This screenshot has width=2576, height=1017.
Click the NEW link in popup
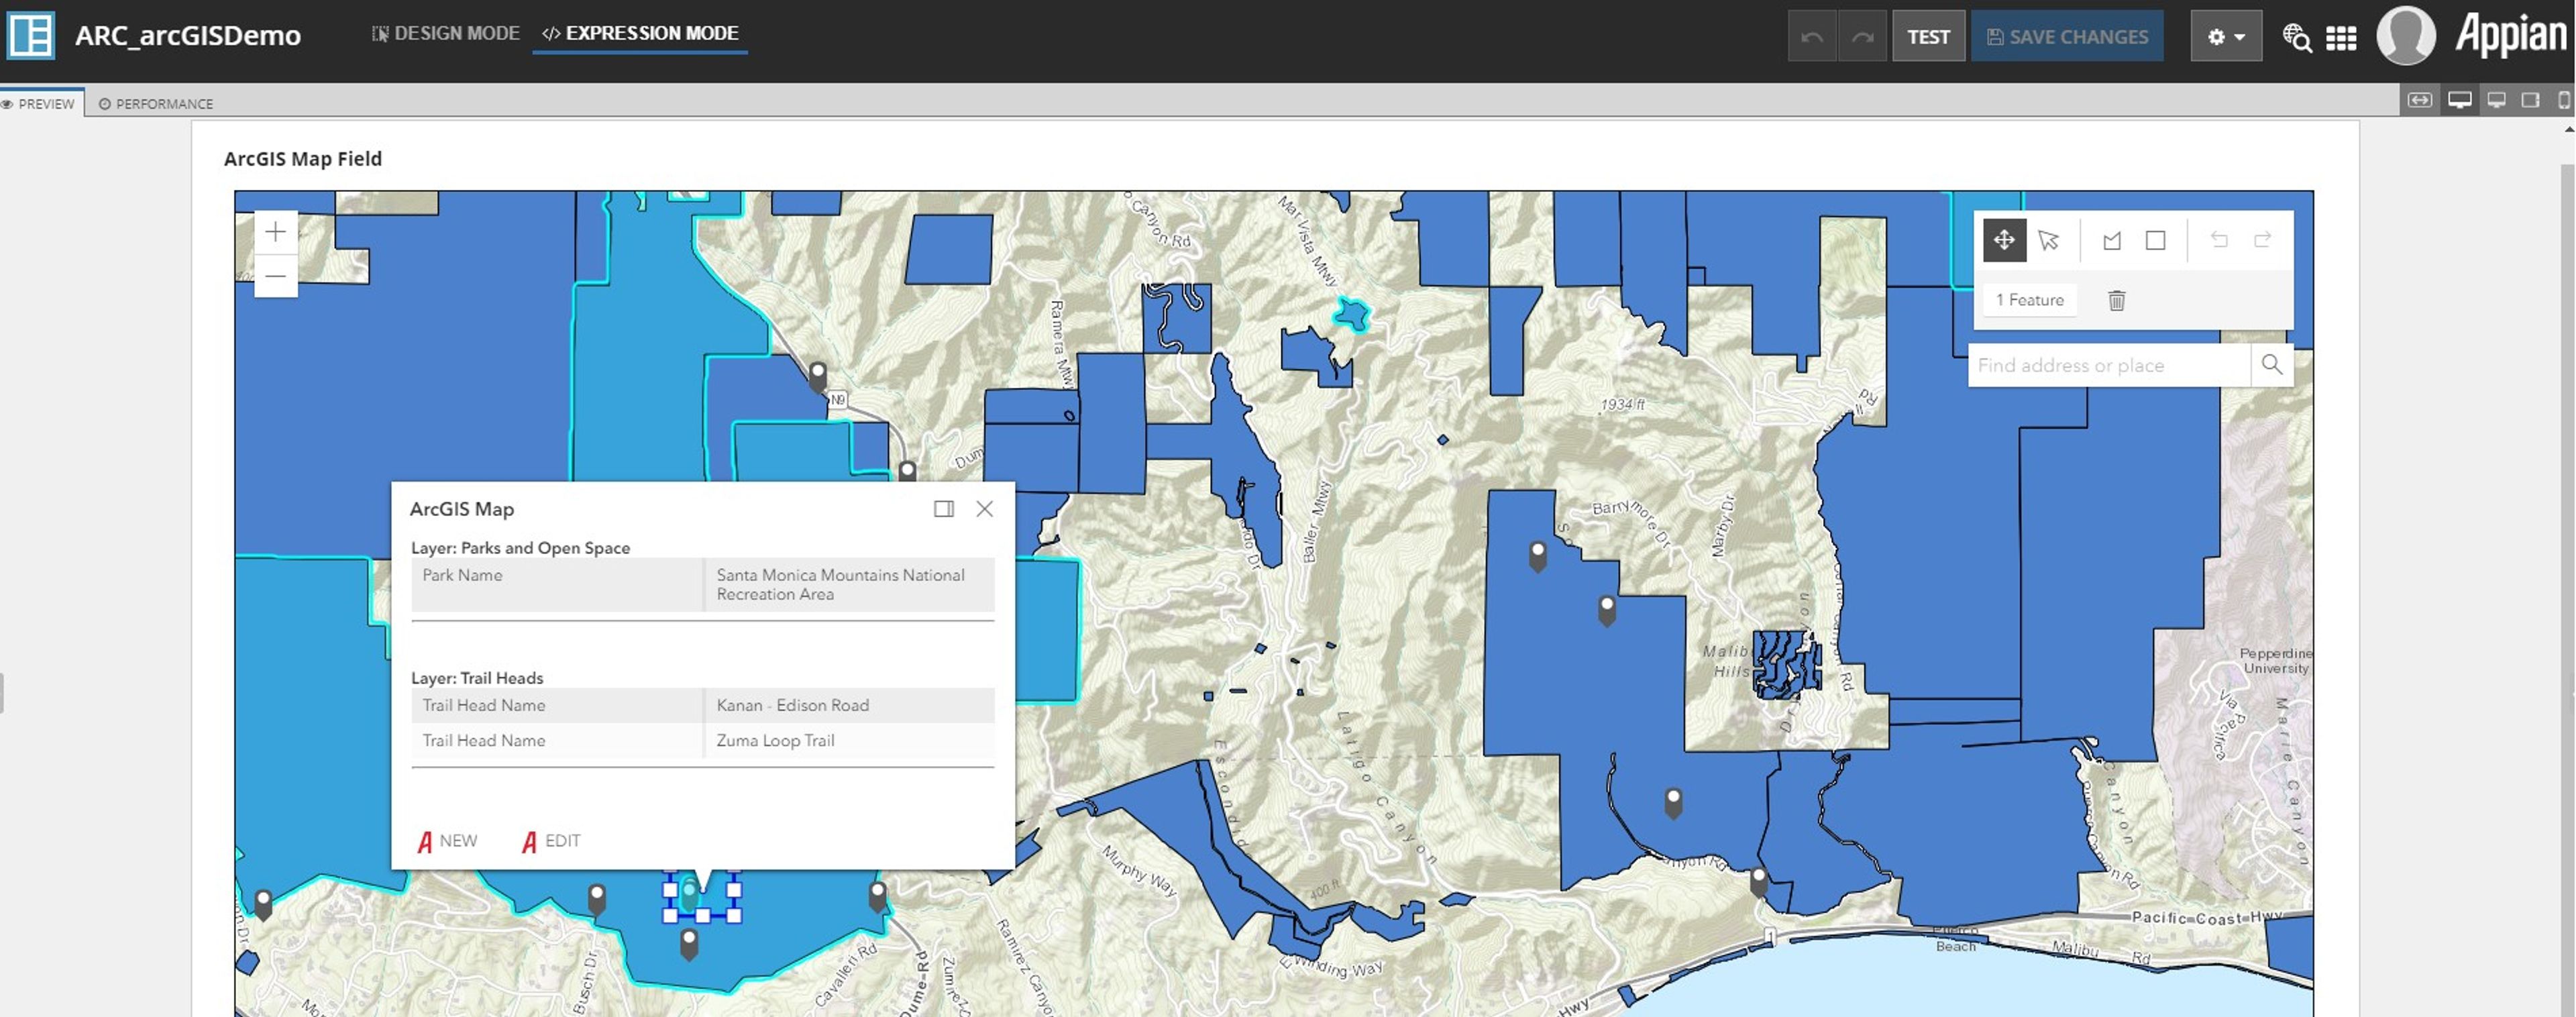(x=447, y=841)
